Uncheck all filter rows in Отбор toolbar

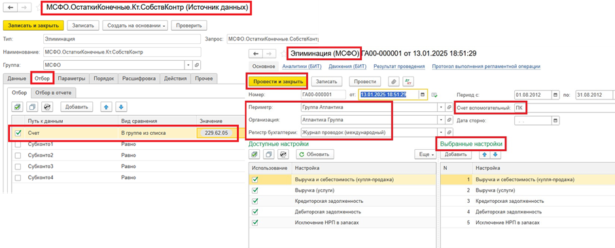click(33, 107)
